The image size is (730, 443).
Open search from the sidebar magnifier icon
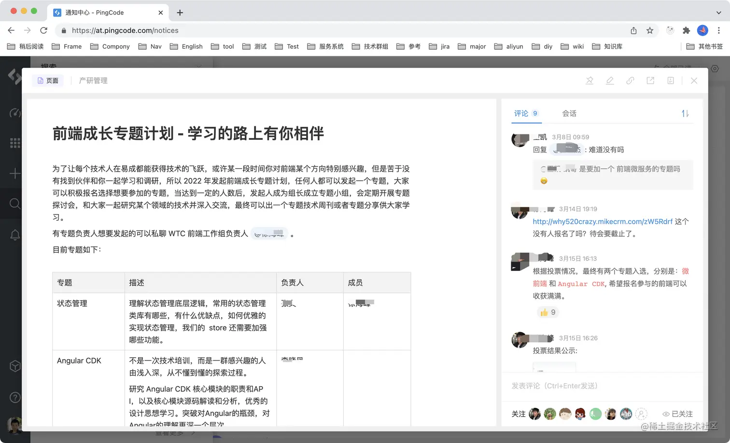pyautogui.click(x=15, y=203)
